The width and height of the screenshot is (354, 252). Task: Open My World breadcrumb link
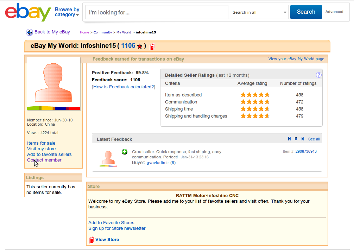pos(124,32)
